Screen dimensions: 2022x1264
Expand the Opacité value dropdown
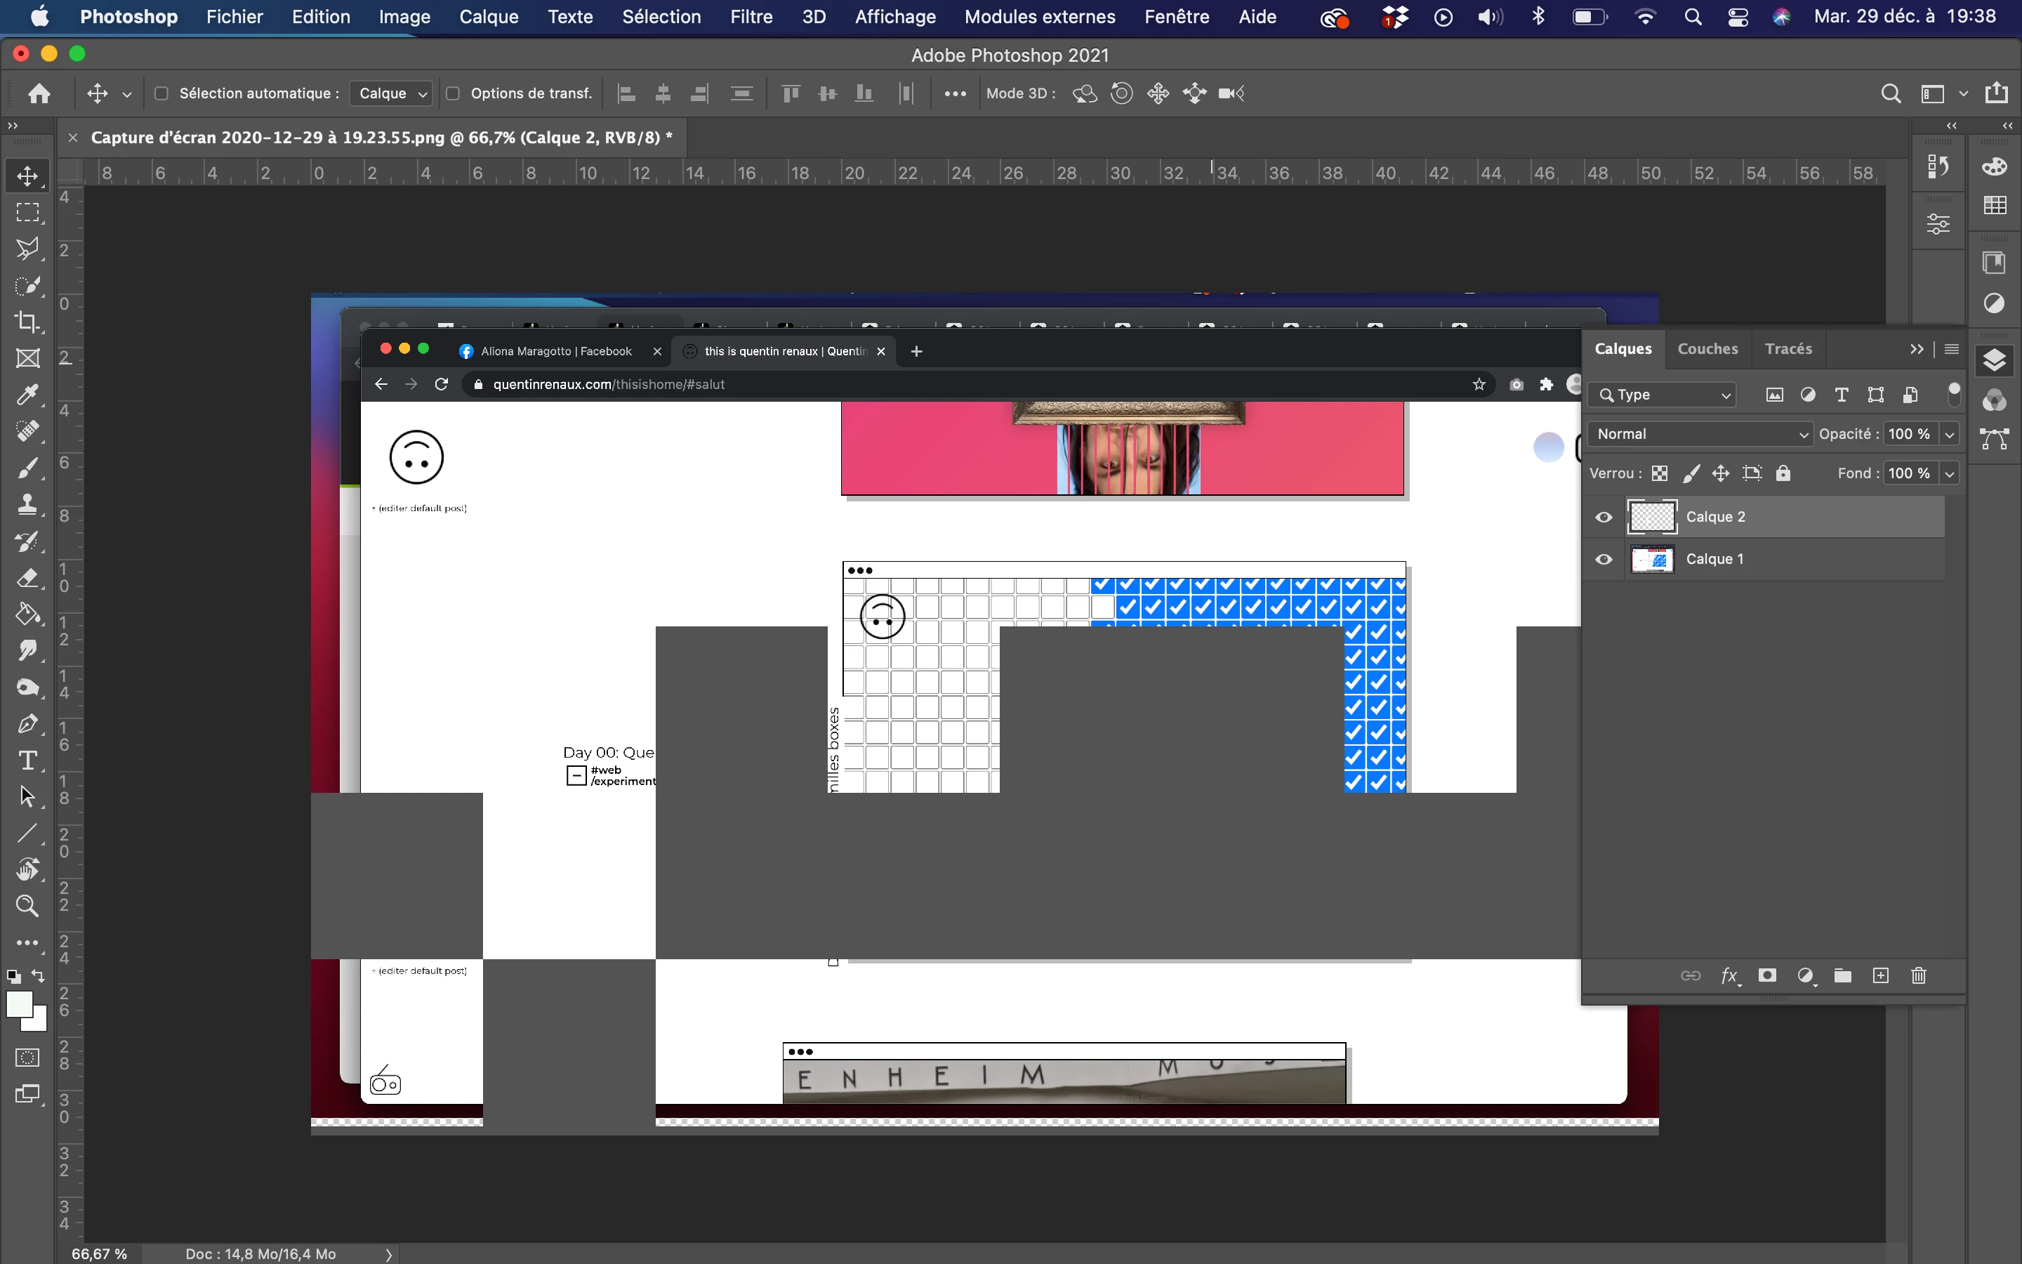click(1949, 434)
